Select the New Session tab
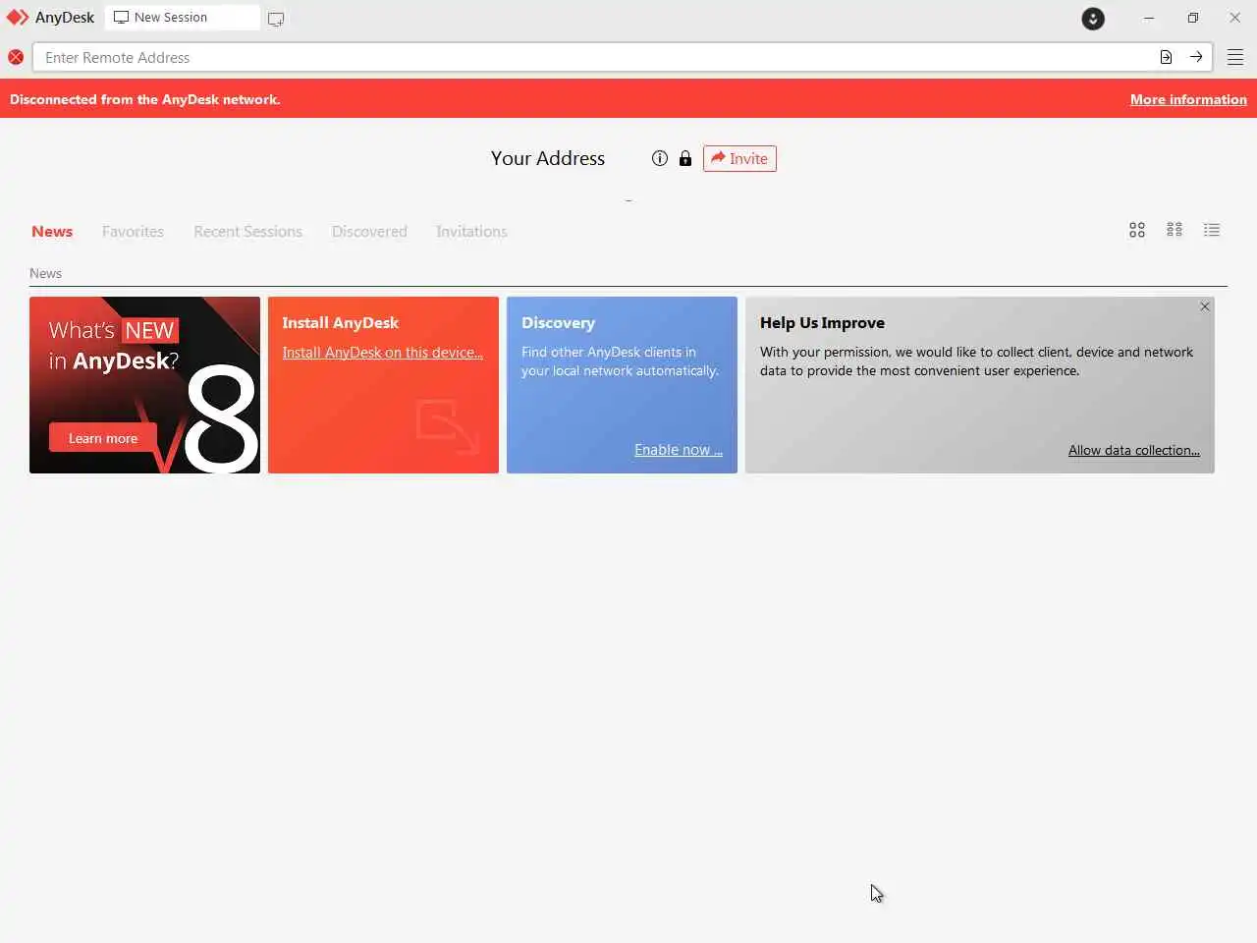Image resolution: width=1257 pixels, height=943 pixels. click(x=183, y=18)
